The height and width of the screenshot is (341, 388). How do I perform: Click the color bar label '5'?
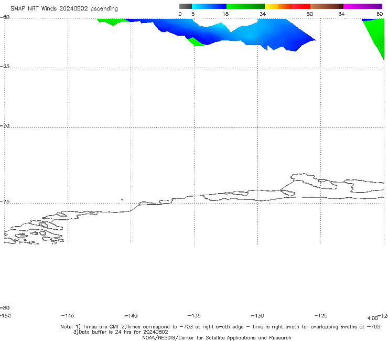pos(193,14)
